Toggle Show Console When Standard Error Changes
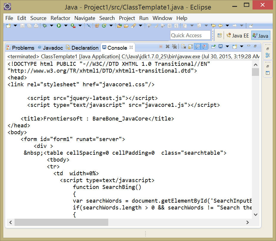 point(204,46)
